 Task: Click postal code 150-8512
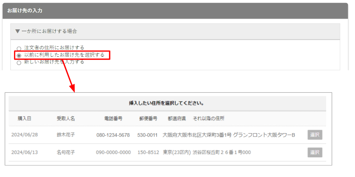coord(148,153)
